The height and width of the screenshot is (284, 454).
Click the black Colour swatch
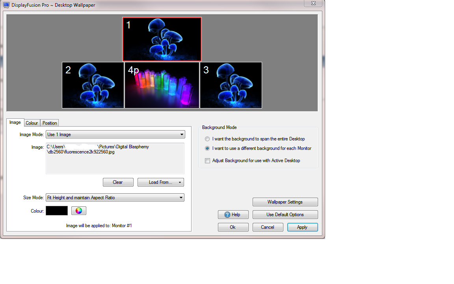pos(57,211)
